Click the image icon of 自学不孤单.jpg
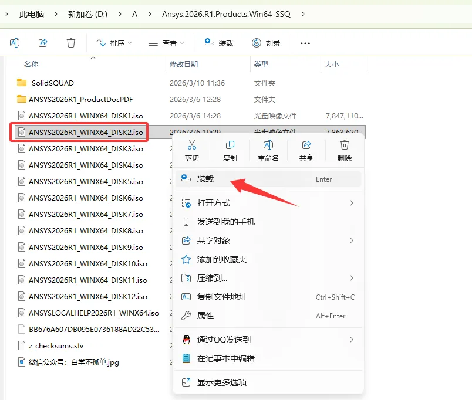The image size is (472, 400). point(22,362)
